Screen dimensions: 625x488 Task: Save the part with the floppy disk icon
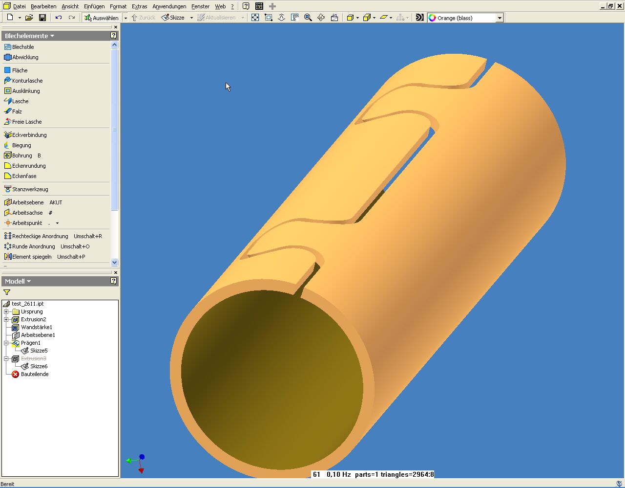click(42, 18)
